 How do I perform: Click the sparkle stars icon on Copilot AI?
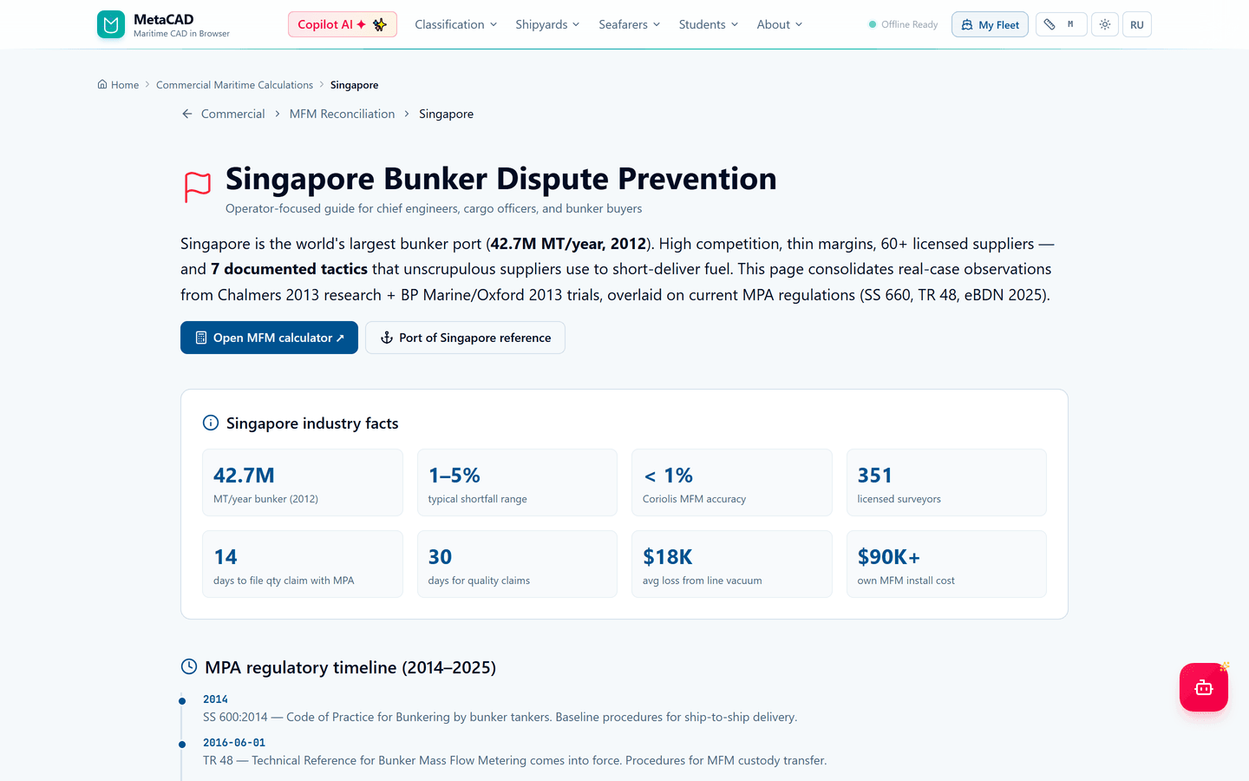tap(379, 24)
